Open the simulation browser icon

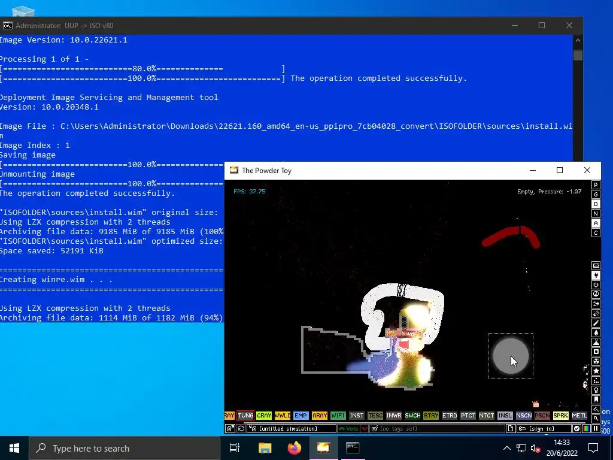(x=230, y=429)
